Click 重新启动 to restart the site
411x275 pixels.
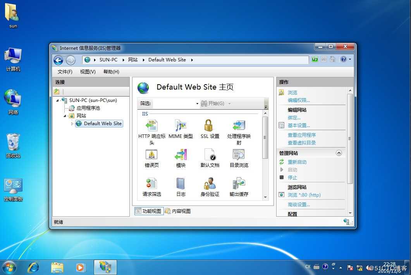pos(297,162)
